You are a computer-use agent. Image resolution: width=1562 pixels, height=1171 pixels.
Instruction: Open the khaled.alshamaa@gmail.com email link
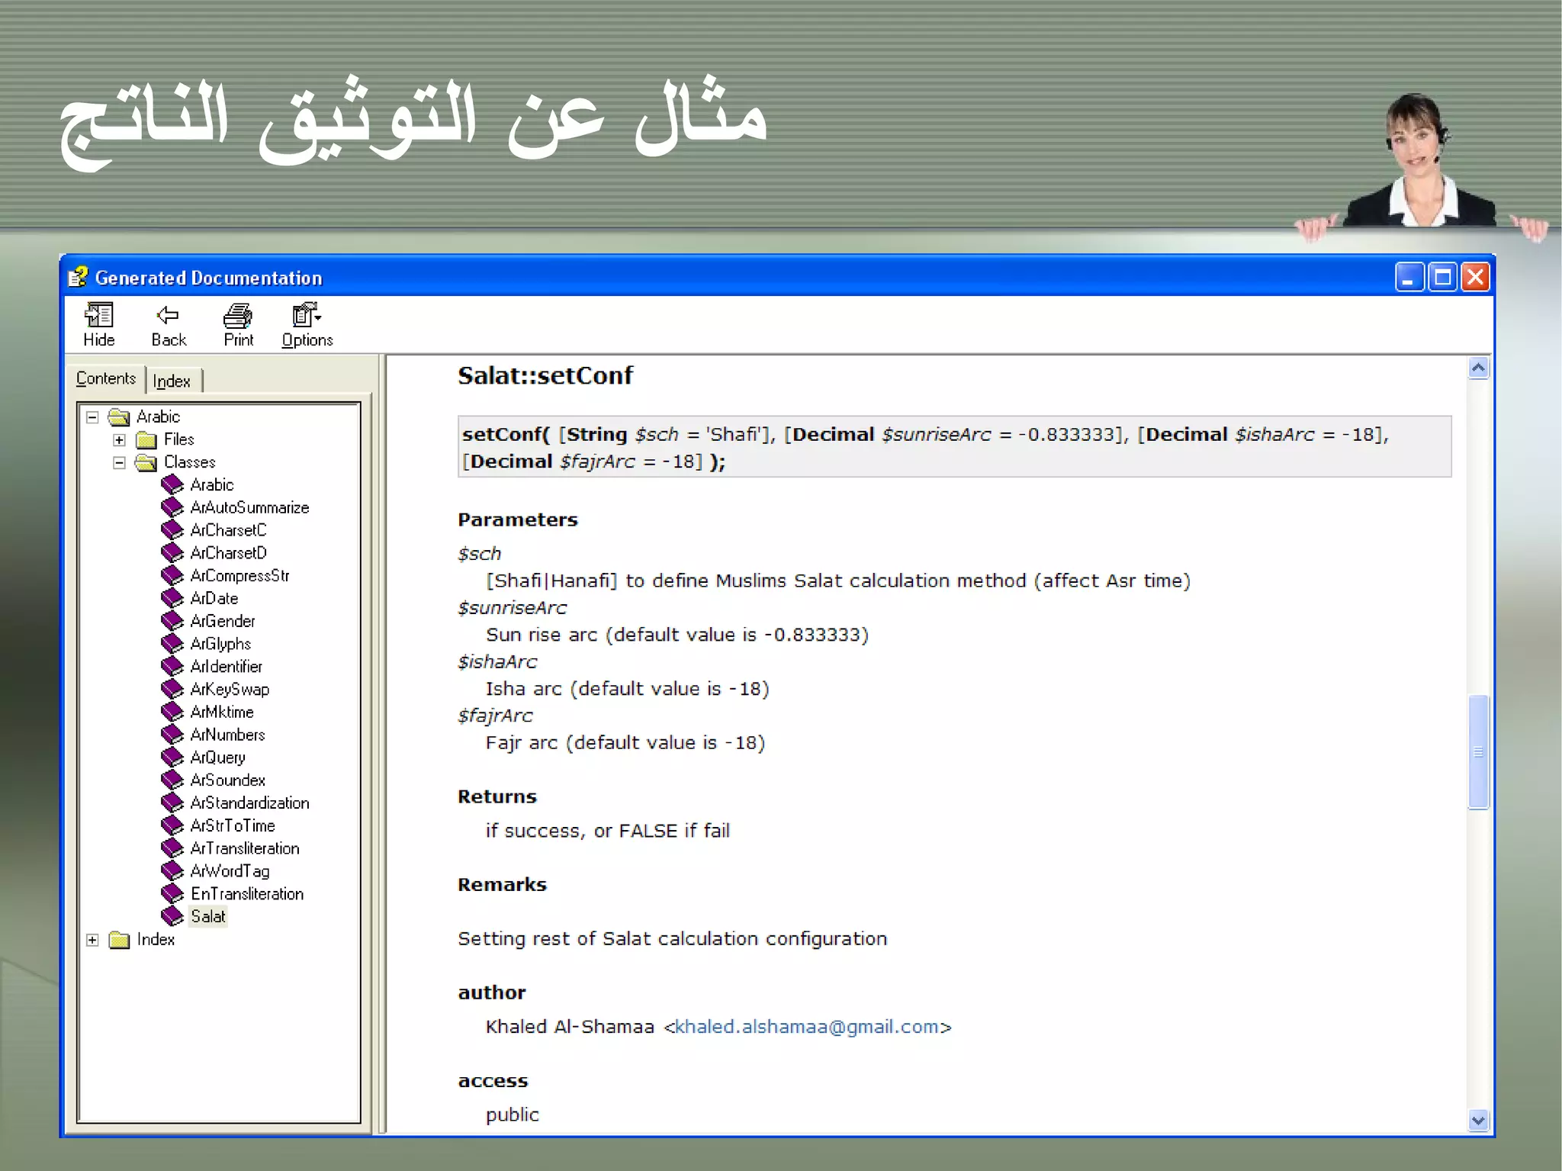coord(807,1027)
